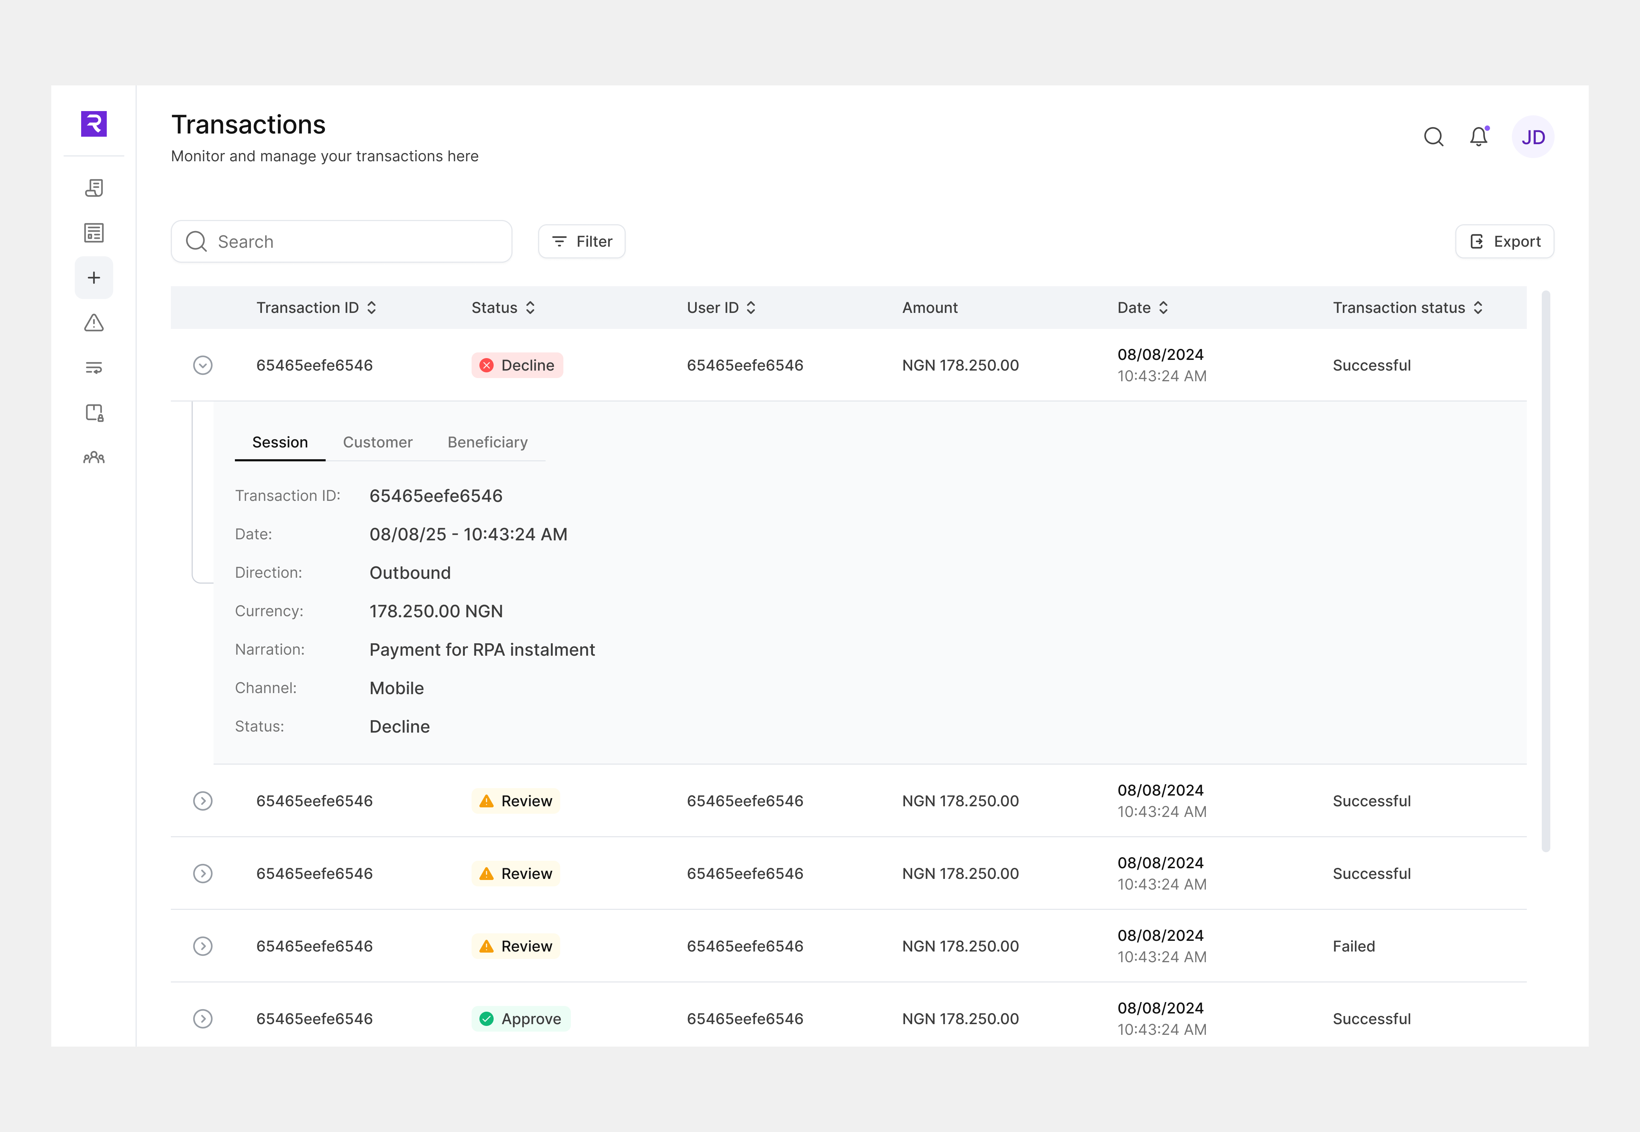1640x1132 pixels.
Task: Open the Filter button
Action: click(582, 242)
